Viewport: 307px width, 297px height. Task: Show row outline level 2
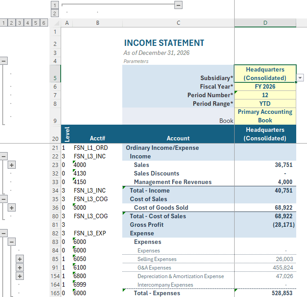coord(12,23)
